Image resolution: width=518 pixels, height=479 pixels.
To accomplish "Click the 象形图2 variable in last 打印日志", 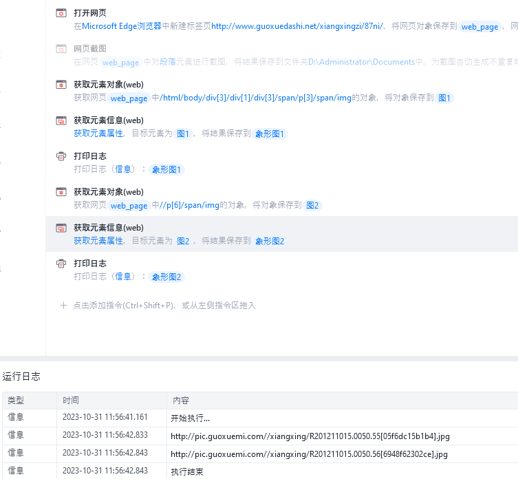I will pos(166,277).
